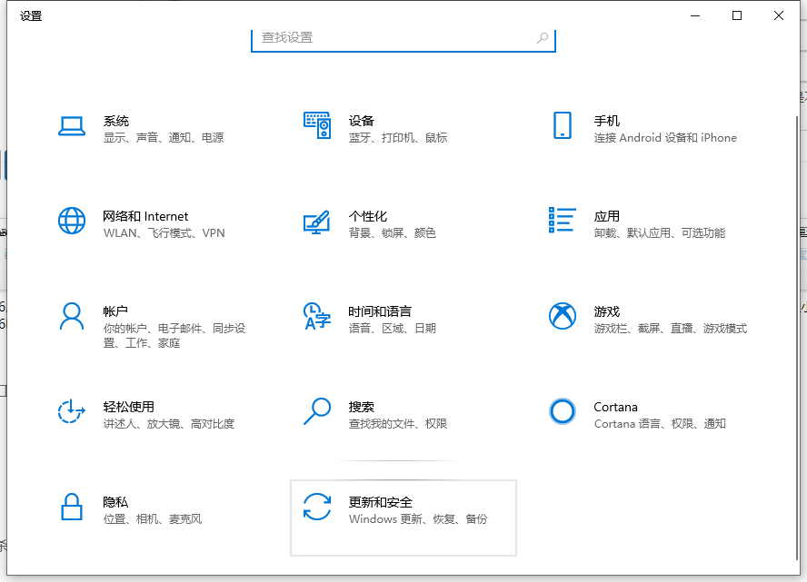Select the 手机 phone icon
This screenshot has width=807, height=582.
(x=563, y=126)
